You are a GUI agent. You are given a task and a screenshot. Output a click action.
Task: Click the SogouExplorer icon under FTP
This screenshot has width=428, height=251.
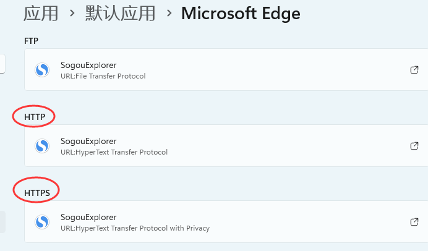coord(42,70)
